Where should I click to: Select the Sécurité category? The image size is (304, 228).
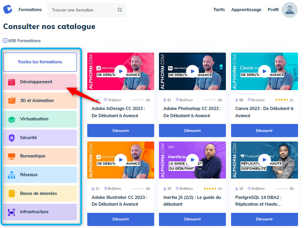pos(40,138)
